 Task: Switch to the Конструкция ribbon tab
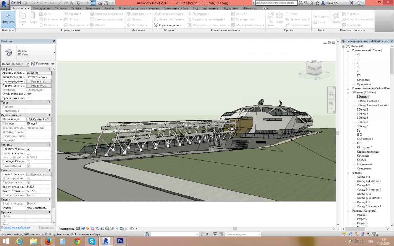point(42,8)
